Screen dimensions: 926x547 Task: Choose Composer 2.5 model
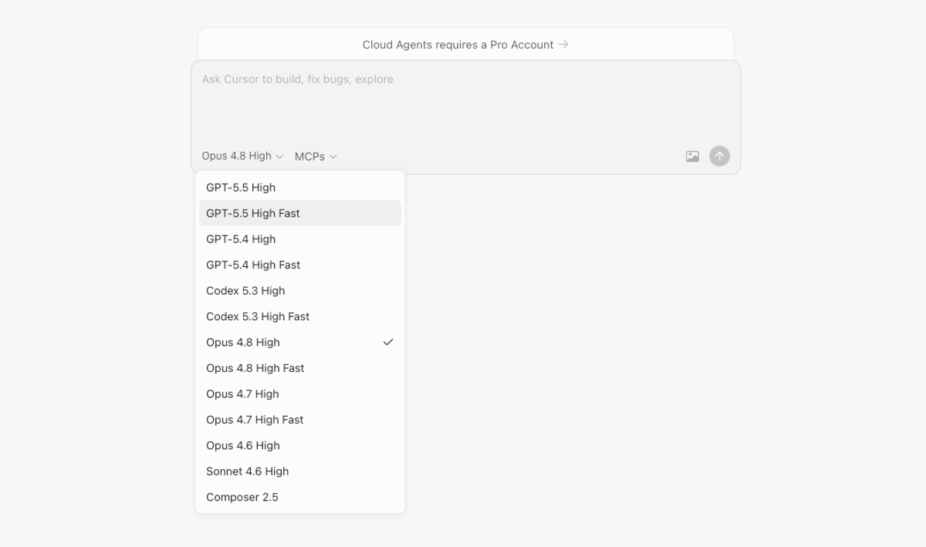[x=300, y=498]
